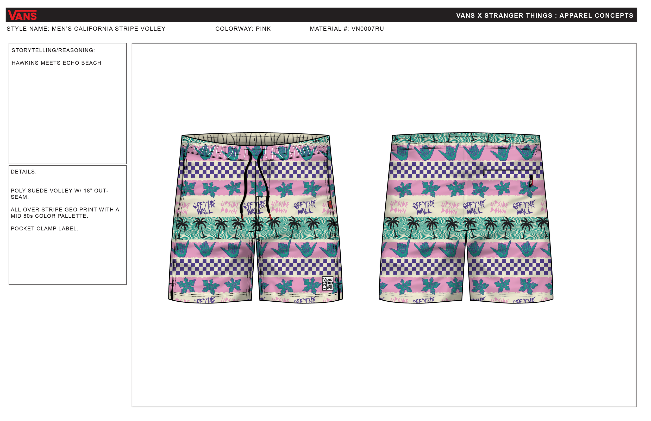This screenshot has height=421, width=651.
Task: Click the Details heading
Action: (24, 172)
